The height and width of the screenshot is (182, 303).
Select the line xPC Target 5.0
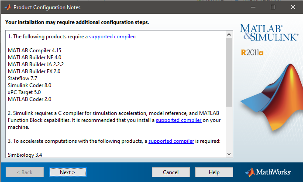[x=24, y=92]
